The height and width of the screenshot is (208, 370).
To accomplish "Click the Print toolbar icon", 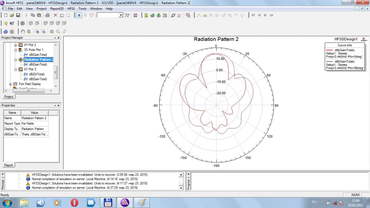I will (47, 15).
